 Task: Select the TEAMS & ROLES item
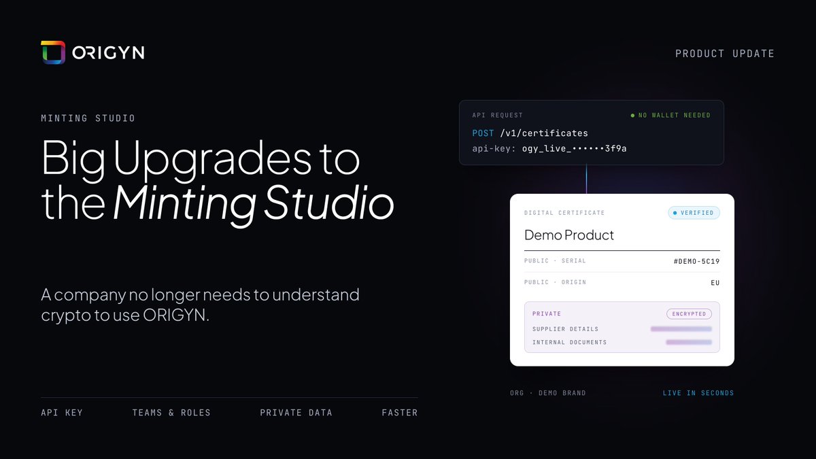click(171, 413)
